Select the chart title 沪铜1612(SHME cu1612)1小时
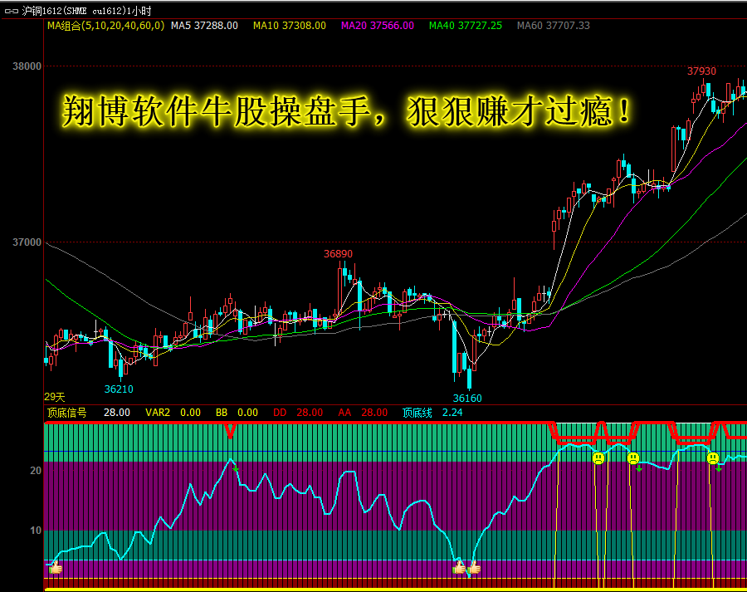 86,11
